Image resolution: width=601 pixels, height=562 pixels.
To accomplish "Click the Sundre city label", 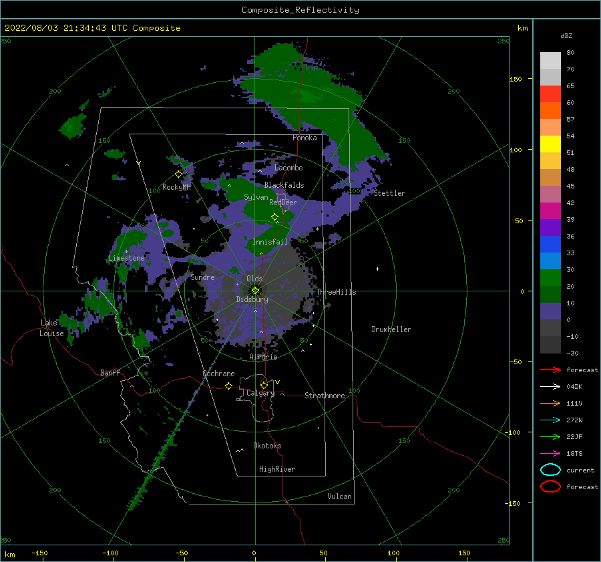I will (x=203, y=277).
